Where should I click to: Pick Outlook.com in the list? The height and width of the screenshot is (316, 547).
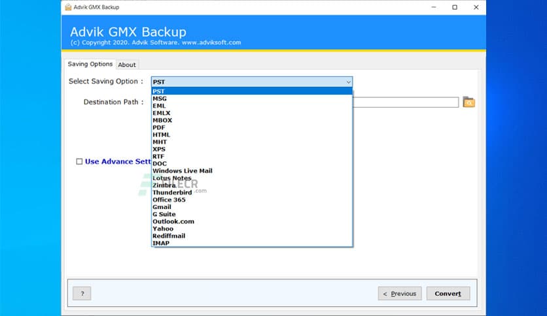click(252, 221)
